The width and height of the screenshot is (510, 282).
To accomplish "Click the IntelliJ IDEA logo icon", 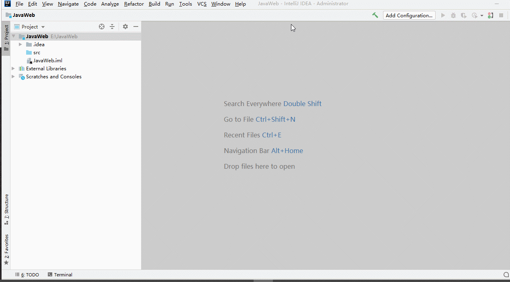I will 8,4.
